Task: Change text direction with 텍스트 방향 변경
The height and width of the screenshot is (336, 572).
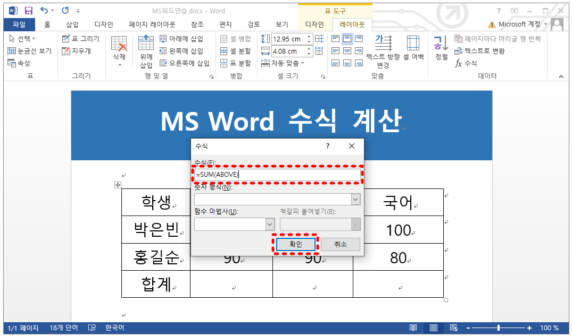Action: tap(383, 51)
